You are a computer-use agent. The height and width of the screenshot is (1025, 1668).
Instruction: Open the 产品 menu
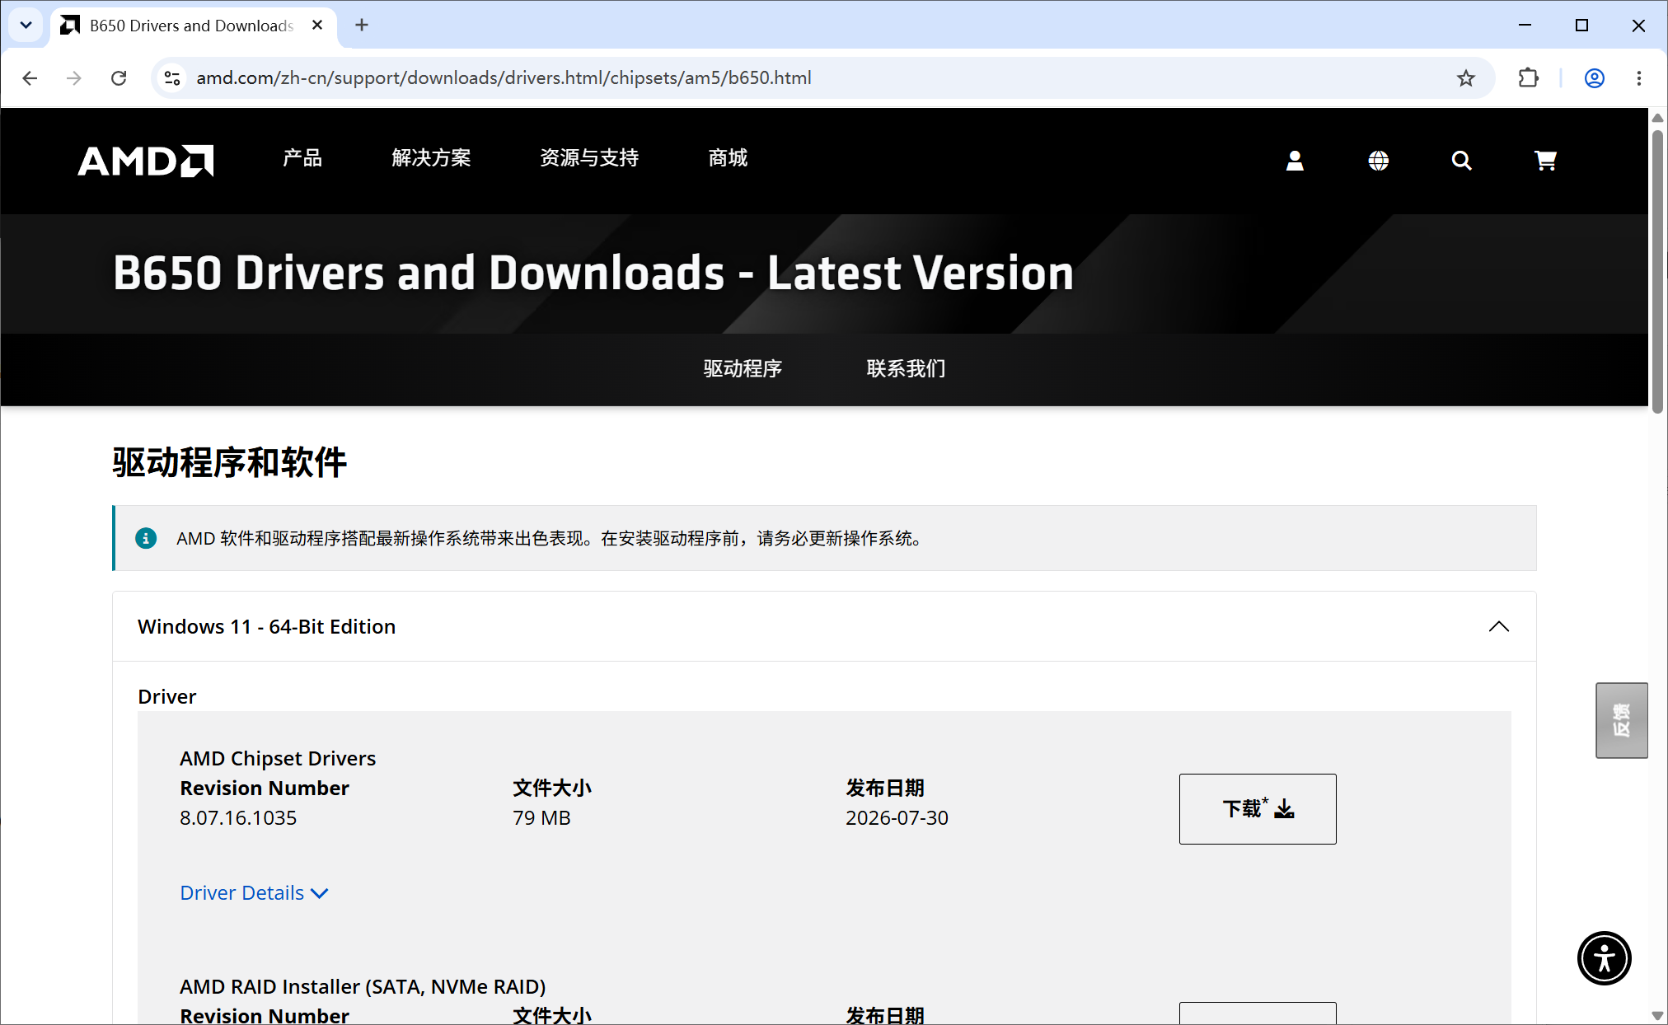pyautogui.click(x=302, y=158)
